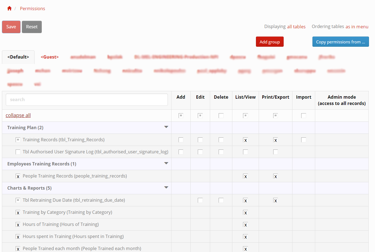This screenshot has width=375, height=252.
Task: Open Copy permissions from dialog
Action: (340, 42)
